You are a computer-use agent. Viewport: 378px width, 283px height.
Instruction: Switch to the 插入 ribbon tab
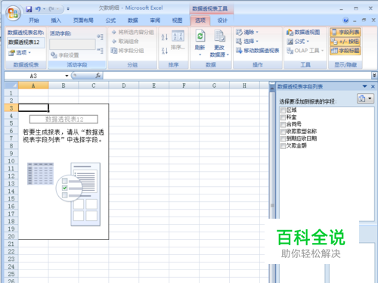[x=56, y=20]
